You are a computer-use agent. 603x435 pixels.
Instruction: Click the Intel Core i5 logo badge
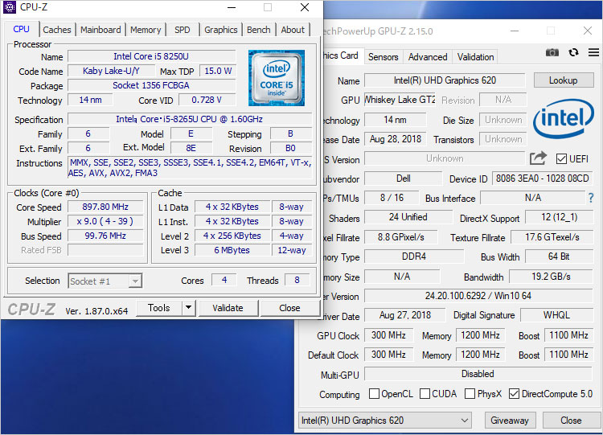click(x=276, y=78)
